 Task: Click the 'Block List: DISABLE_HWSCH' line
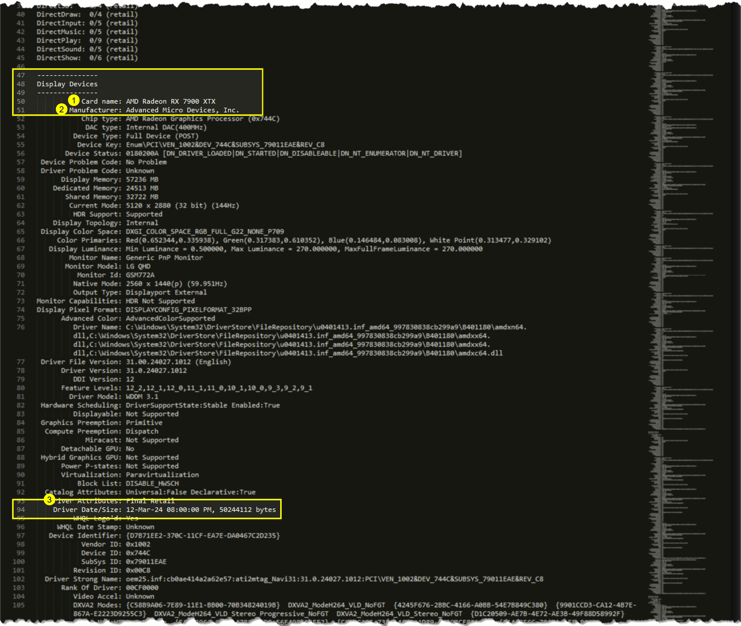(128, 484)
